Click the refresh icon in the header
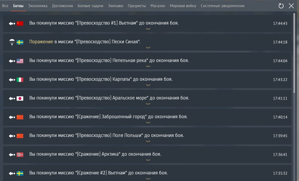Viewport: 299px width, 181px height. click(x=281, y=6)
